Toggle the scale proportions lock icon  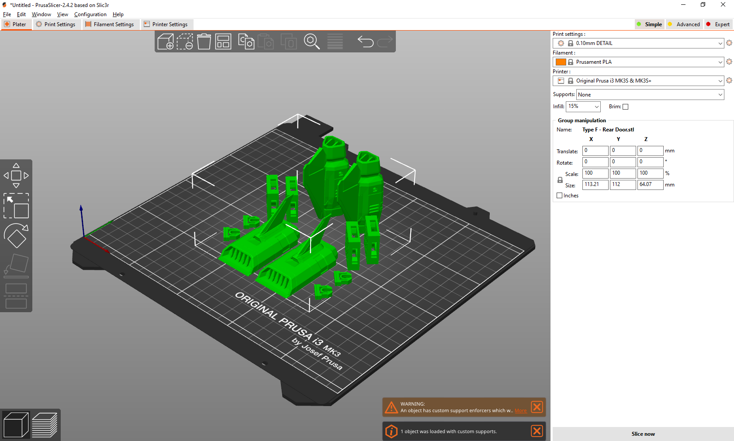[x=560, y=180]
